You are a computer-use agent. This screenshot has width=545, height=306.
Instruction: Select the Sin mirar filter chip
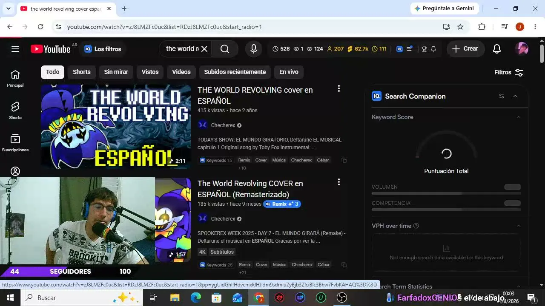(x=116, y=72)
